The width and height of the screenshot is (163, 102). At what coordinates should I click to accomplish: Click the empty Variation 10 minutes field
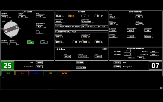[13, 44]
